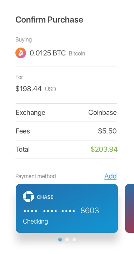Click card number ending 8603
134x254 pixels.
61,211
